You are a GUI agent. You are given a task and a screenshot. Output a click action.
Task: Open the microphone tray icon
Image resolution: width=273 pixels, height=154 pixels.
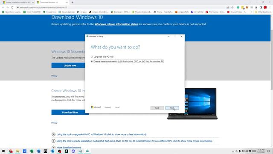240,151
